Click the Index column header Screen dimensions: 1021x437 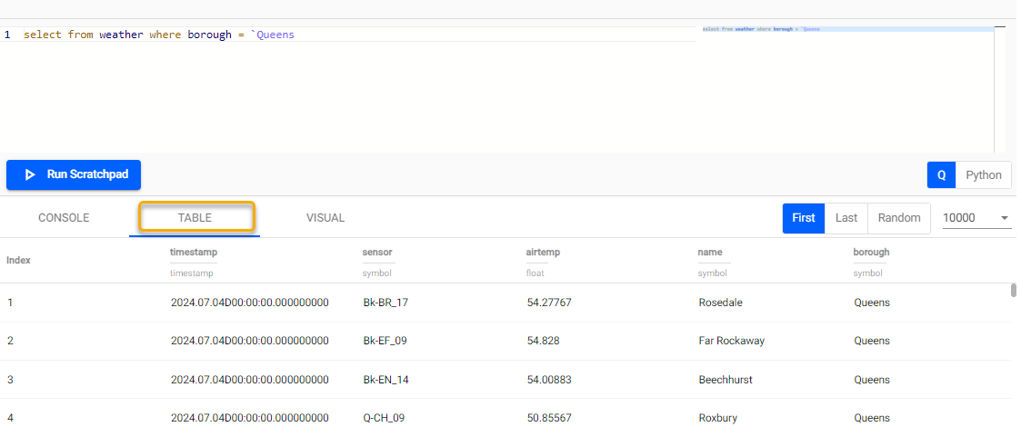18,260
